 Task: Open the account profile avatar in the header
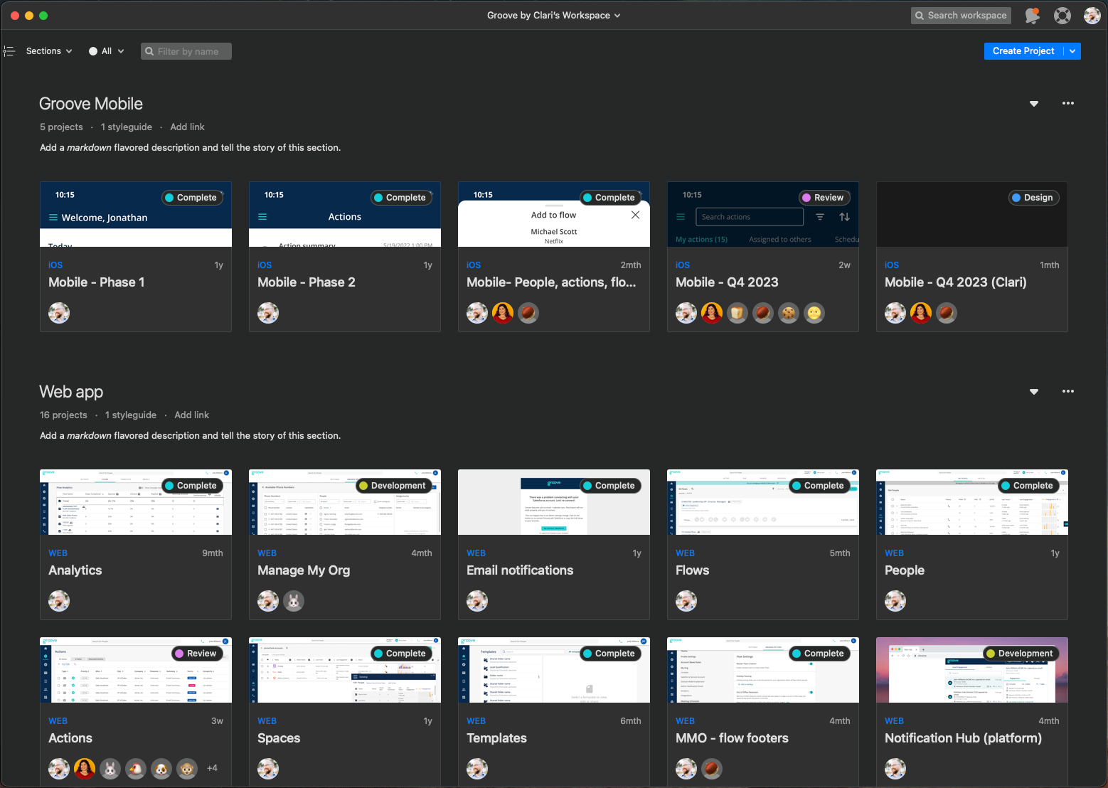[x=1092, y=16]
